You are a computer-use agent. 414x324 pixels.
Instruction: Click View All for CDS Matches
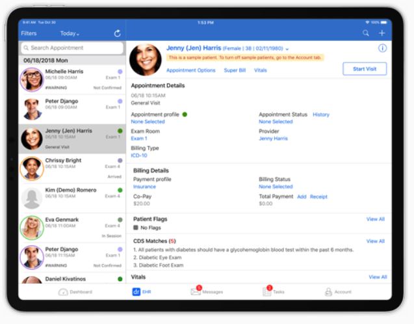(375, 241)
